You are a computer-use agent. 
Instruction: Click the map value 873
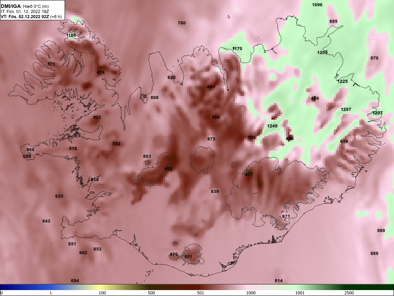tap(211, 139)
